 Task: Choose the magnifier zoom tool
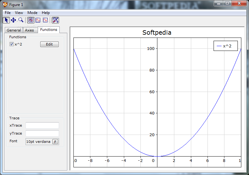click(x=21, y=20)
